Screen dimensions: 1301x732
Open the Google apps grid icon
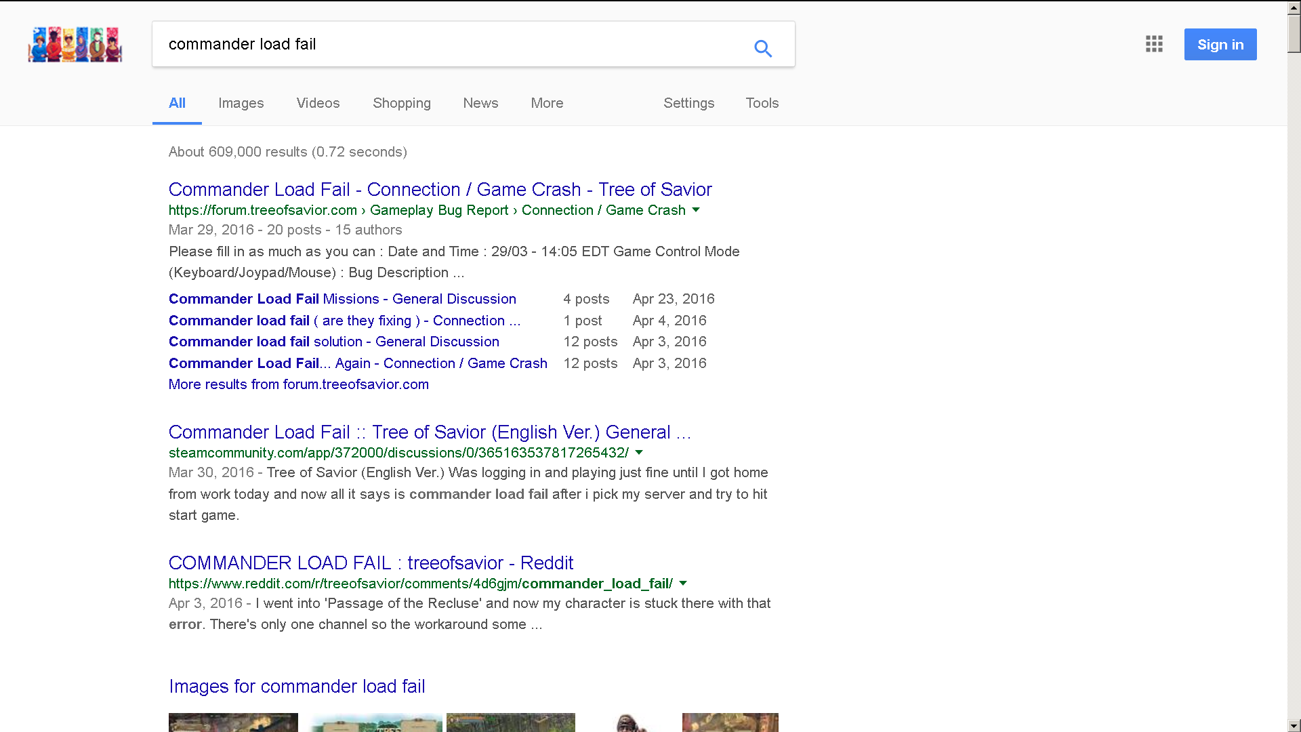(1154, 44)
